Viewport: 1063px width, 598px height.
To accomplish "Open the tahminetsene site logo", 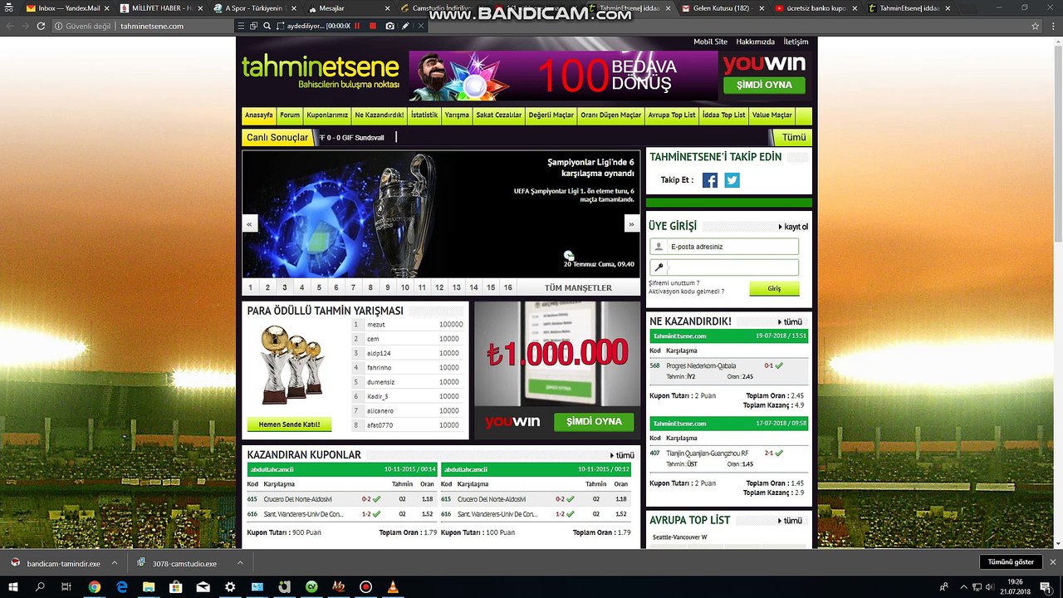I will (x=321, y=72).
